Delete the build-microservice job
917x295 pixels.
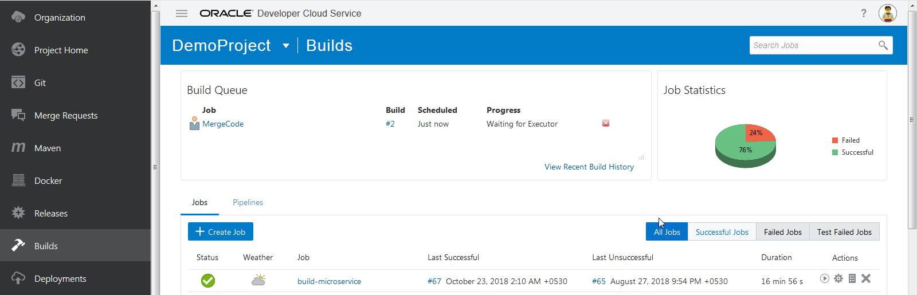pyautogui.click(x=866, y=279)
